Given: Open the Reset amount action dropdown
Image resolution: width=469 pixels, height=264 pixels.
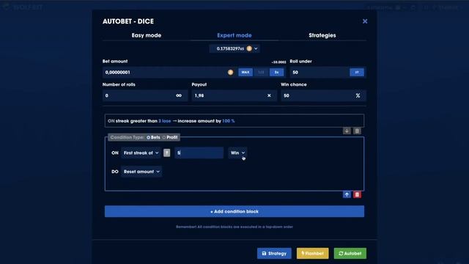Looking at the screenshot, I should click(x=141, y=172).
